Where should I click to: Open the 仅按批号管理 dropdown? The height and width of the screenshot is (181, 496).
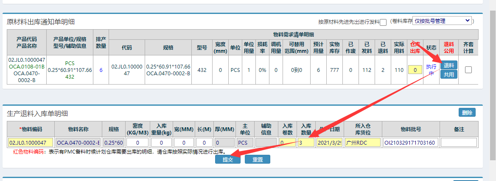(443, 21)
